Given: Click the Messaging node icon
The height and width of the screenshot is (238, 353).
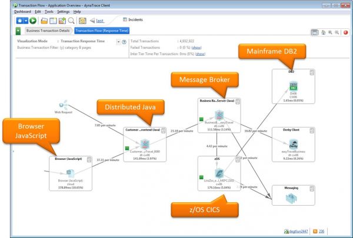Looking at the screenshot, I should click(x=291, y=199).
